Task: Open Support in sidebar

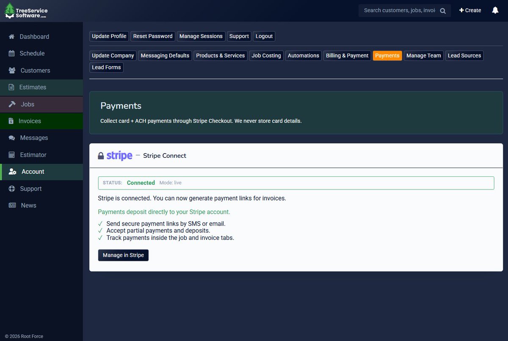Action: [x=41, y=189]
